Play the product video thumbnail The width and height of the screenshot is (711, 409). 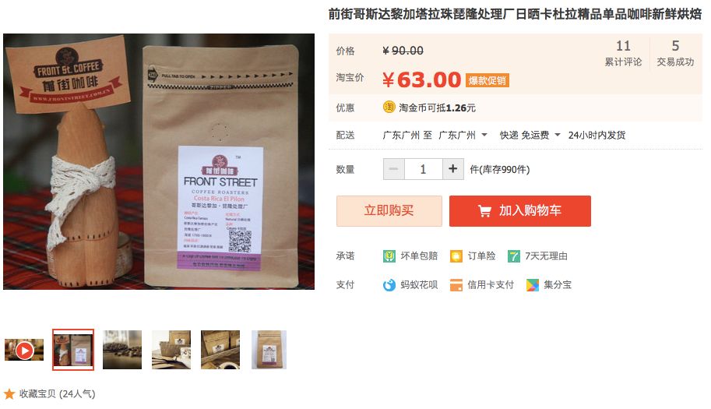tap(24, 350)
